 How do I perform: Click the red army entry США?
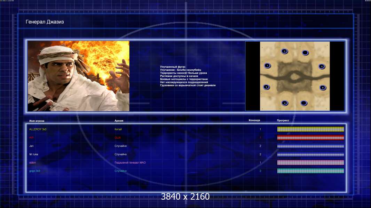(x=118, y=138)
